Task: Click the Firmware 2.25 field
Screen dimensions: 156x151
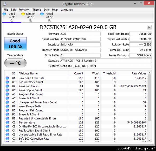Action: 80,34
